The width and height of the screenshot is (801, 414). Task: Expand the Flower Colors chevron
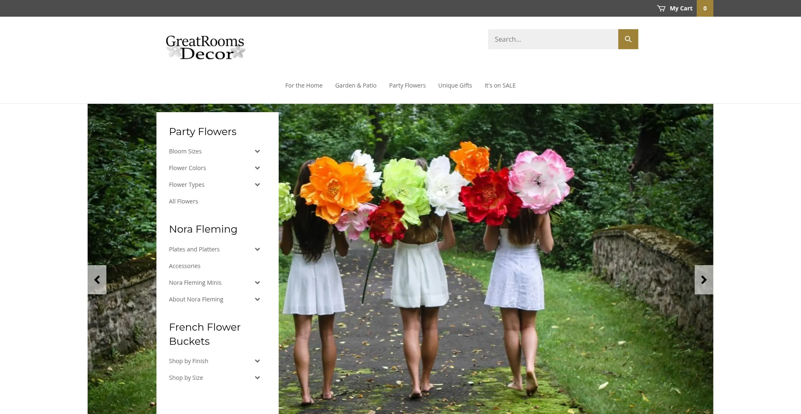point(257,168)
